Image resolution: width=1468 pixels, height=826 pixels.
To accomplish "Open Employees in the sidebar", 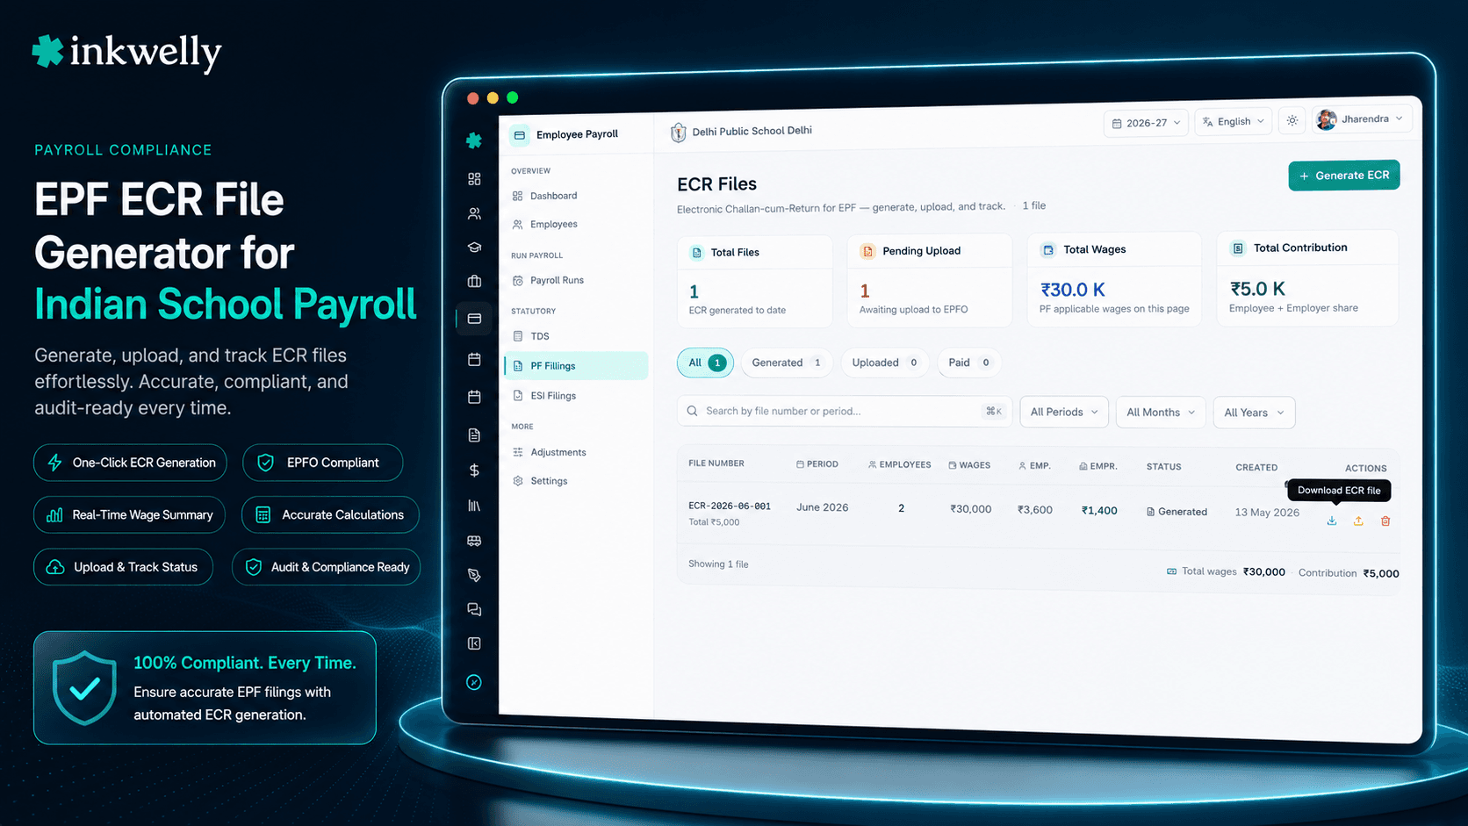I will click(x=553, y=225).
